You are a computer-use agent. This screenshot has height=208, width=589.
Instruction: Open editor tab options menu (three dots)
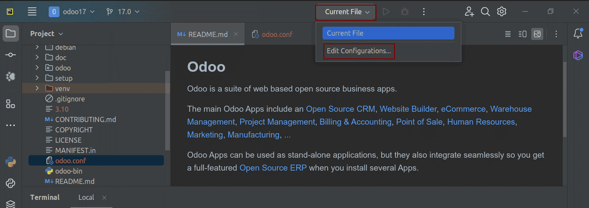(556, 34)
